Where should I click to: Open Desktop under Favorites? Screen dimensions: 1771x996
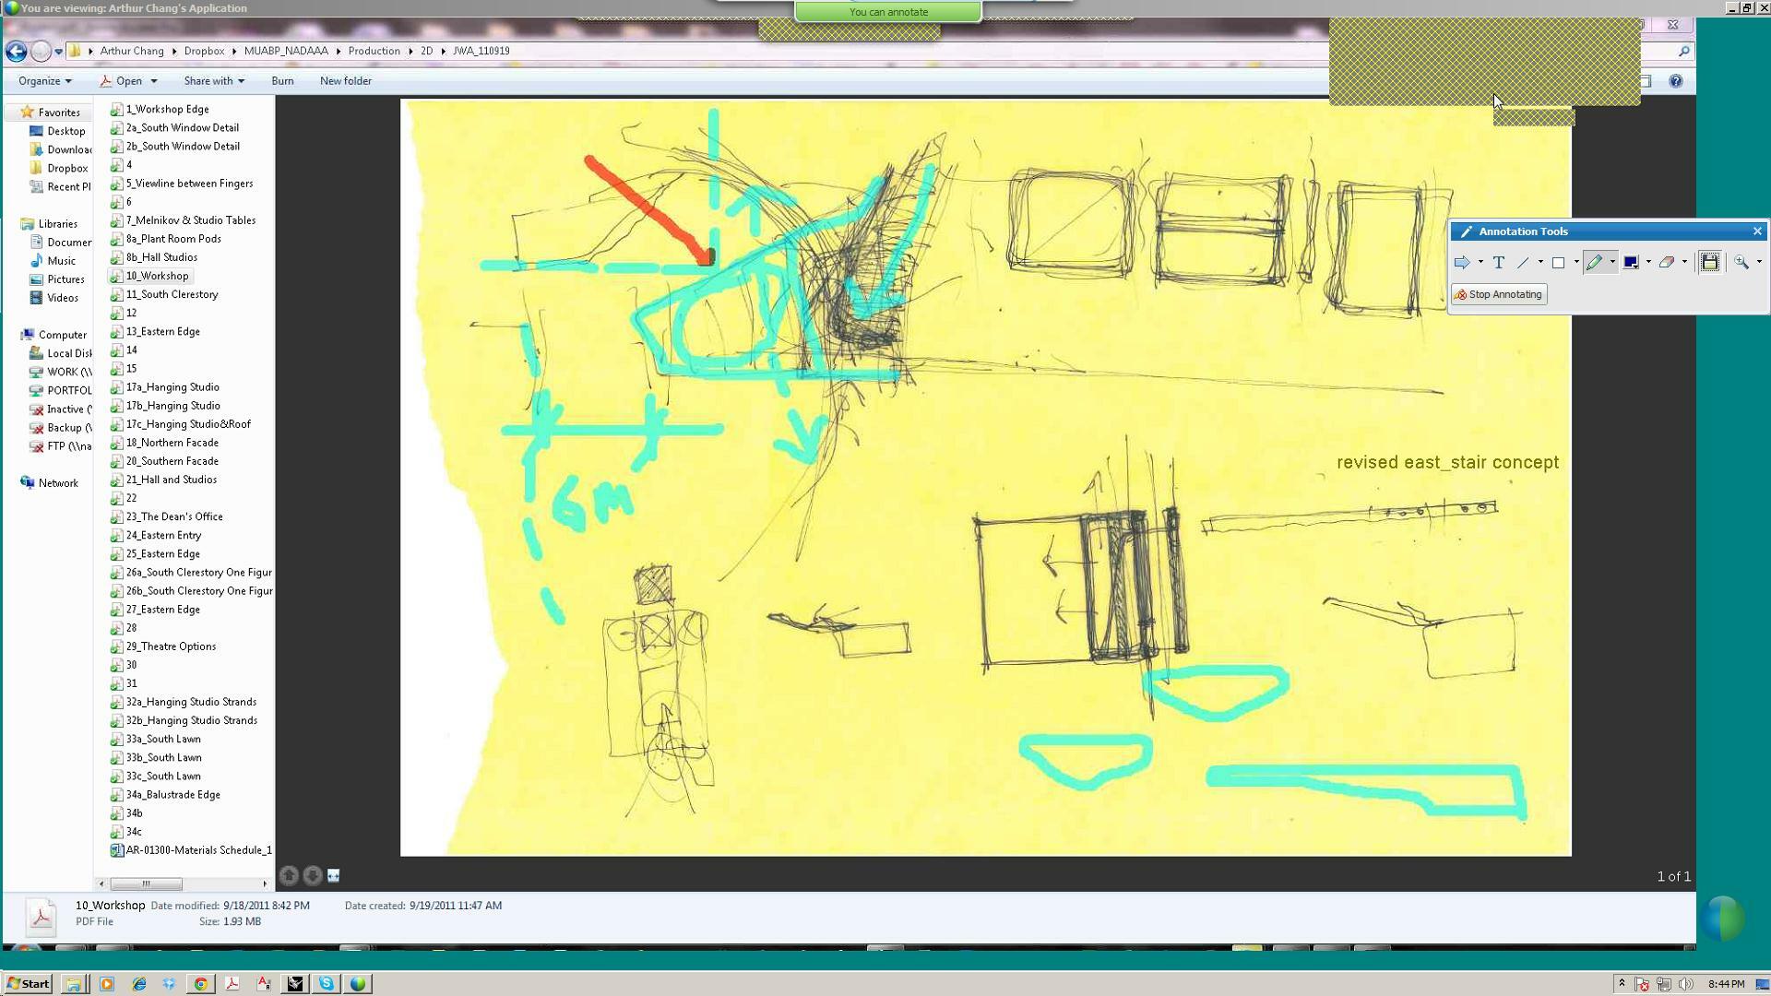57,131
